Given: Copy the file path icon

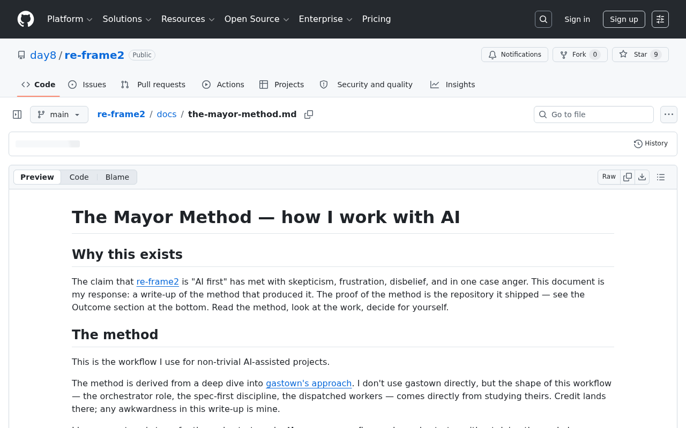Looking at the screenshot, I should click(309, 114).
